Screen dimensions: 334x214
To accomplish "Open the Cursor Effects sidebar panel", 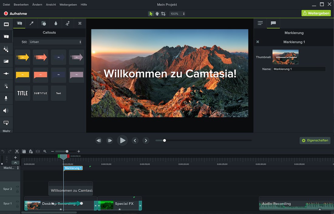I will click(6, 86).
